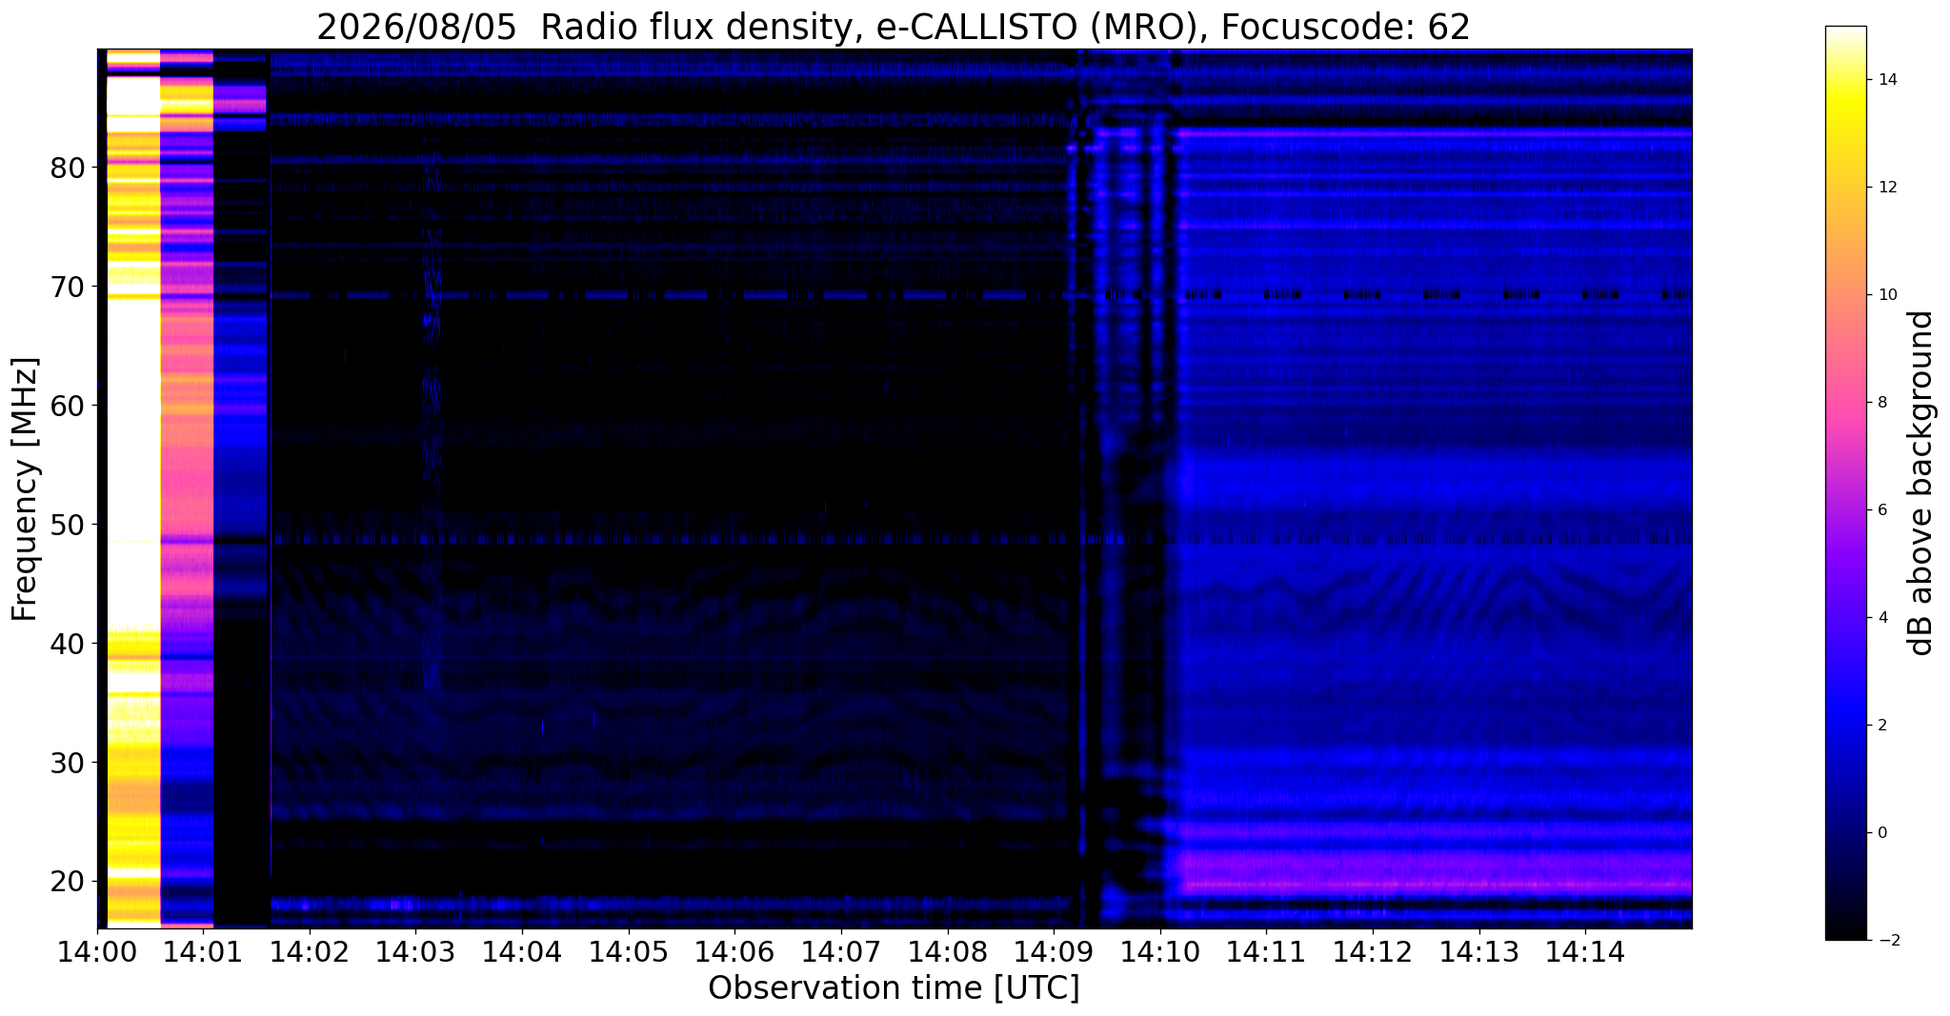Viewport: 1950px width, 1016px height.
Task: Click the -2 label at the colorbar bottom
Action: [1886, 940]
